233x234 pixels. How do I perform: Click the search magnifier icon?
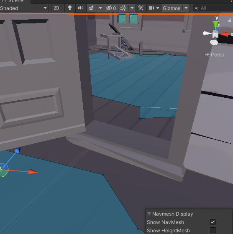coord(197,8)
